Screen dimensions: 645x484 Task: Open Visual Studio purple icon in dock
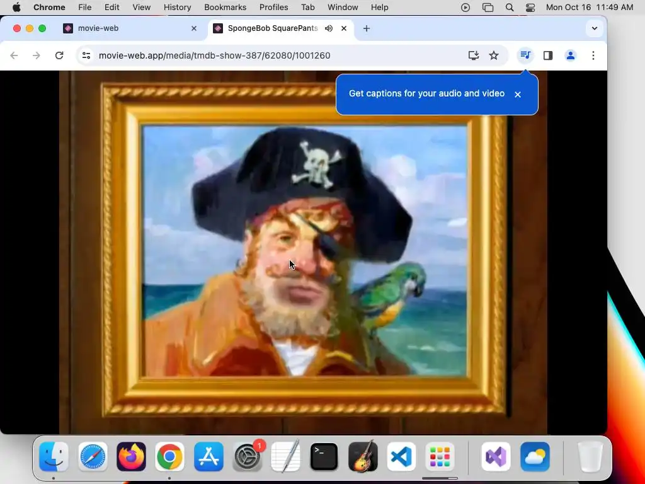click(496, 456)
